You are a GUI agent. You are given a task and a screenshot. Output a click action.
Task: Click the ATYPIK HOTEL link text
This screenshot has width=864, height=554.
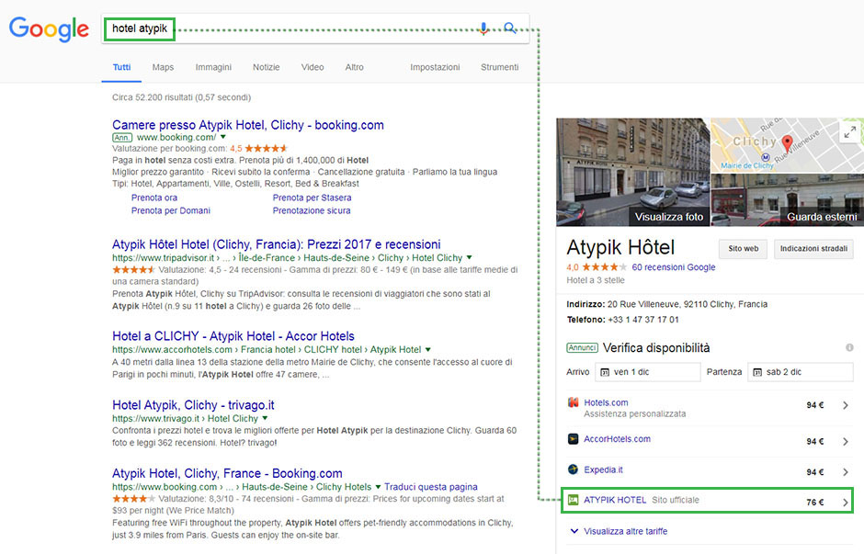[615, 500]
